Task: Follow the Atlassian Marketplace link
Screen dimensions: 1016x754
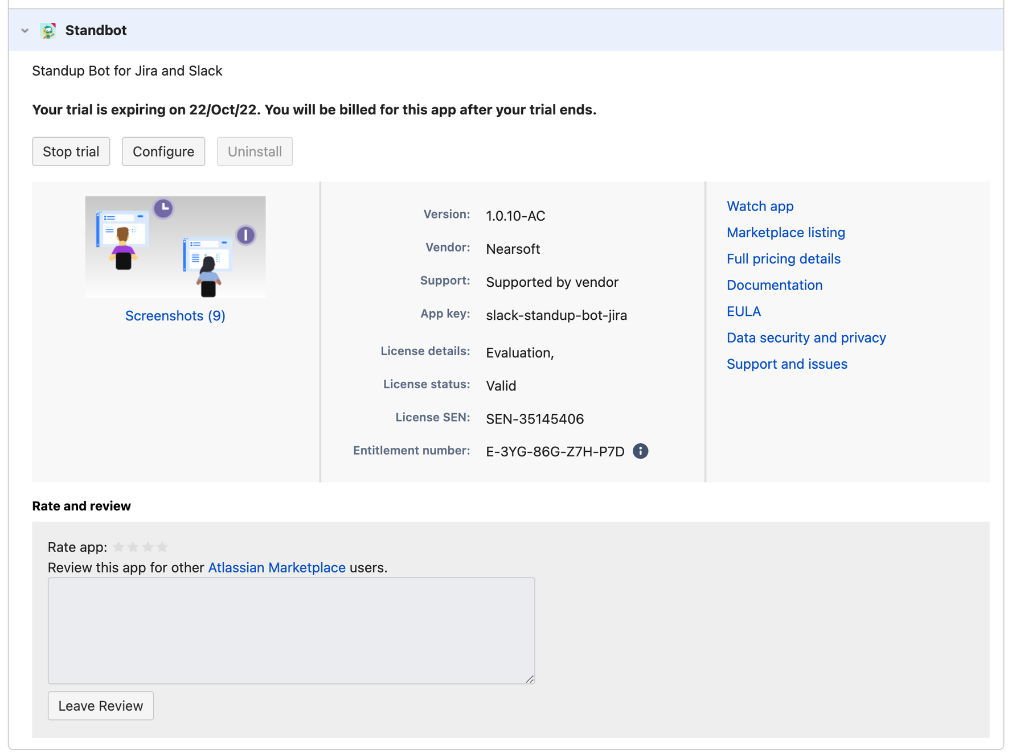Action: tap(277, 567)
